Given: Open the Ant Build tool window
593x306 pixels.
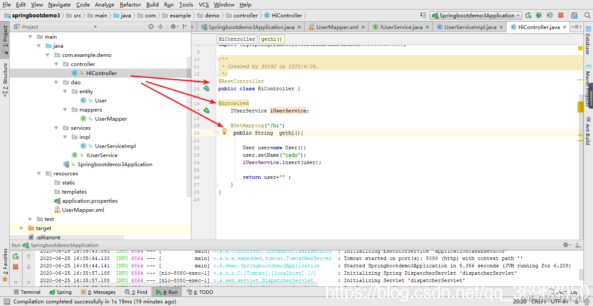Looking at the screenshot, I should [x=588, y=130].
